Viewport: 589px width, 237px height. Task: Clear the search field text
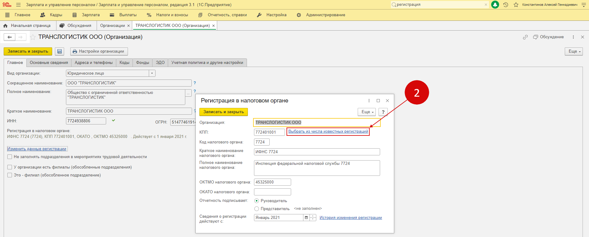[486, 5]
